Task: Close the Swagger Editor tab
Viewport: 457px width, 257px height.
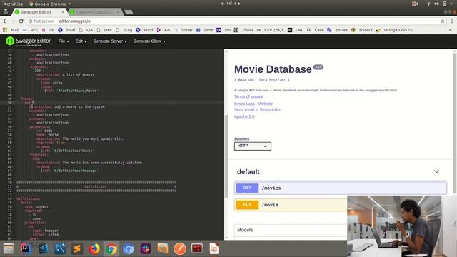Action: [63, 12]
